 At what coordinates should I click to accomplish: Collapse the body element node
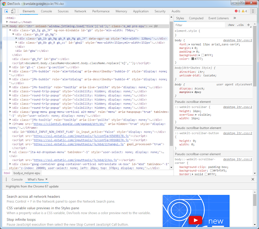[7, 26]
